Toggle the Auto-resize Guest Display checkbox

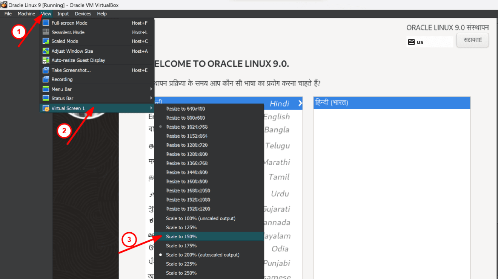click(x=46, y=60)
